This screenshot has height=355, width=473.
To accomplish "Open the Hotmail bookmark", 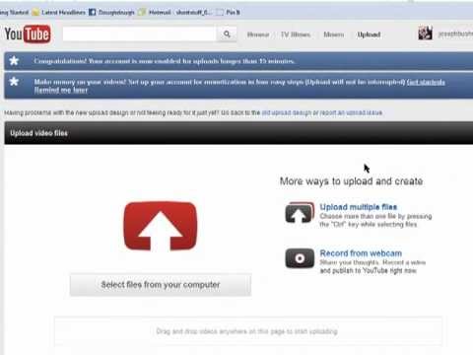I will (160, 13).
